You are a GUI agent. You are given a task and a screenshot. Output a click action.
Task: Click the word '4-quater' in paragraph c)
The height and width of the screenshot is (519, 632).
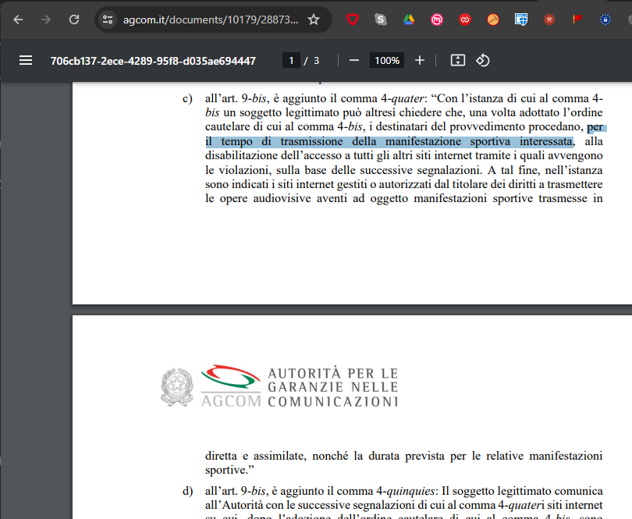pos(403,98)
